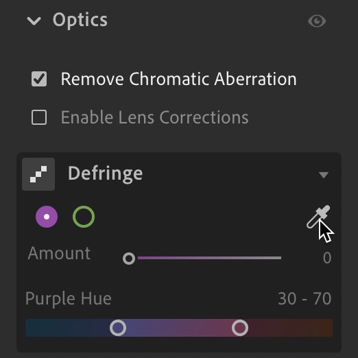Uncheck Remove Chromatic Aberration checkbox
This screenshot has width=358, height=358.
click(39, 79)
